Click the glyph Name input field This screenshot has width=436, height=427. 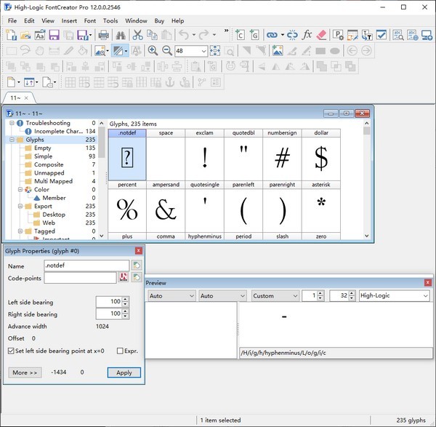86,266
